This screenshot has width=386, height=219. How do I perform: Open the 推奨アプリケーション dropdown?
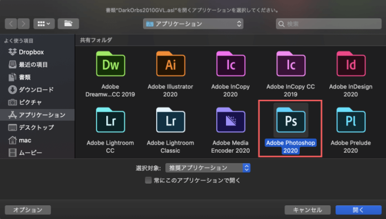(x=208, y=168)
